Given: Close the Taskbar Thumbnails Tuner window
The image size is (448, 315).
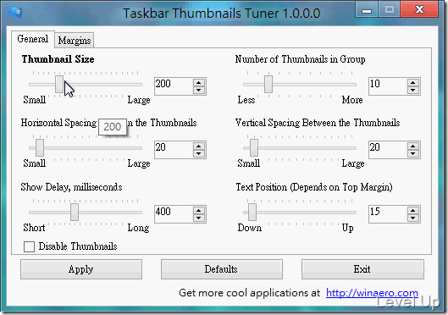Looking at the screenshot, I should 419,9.
